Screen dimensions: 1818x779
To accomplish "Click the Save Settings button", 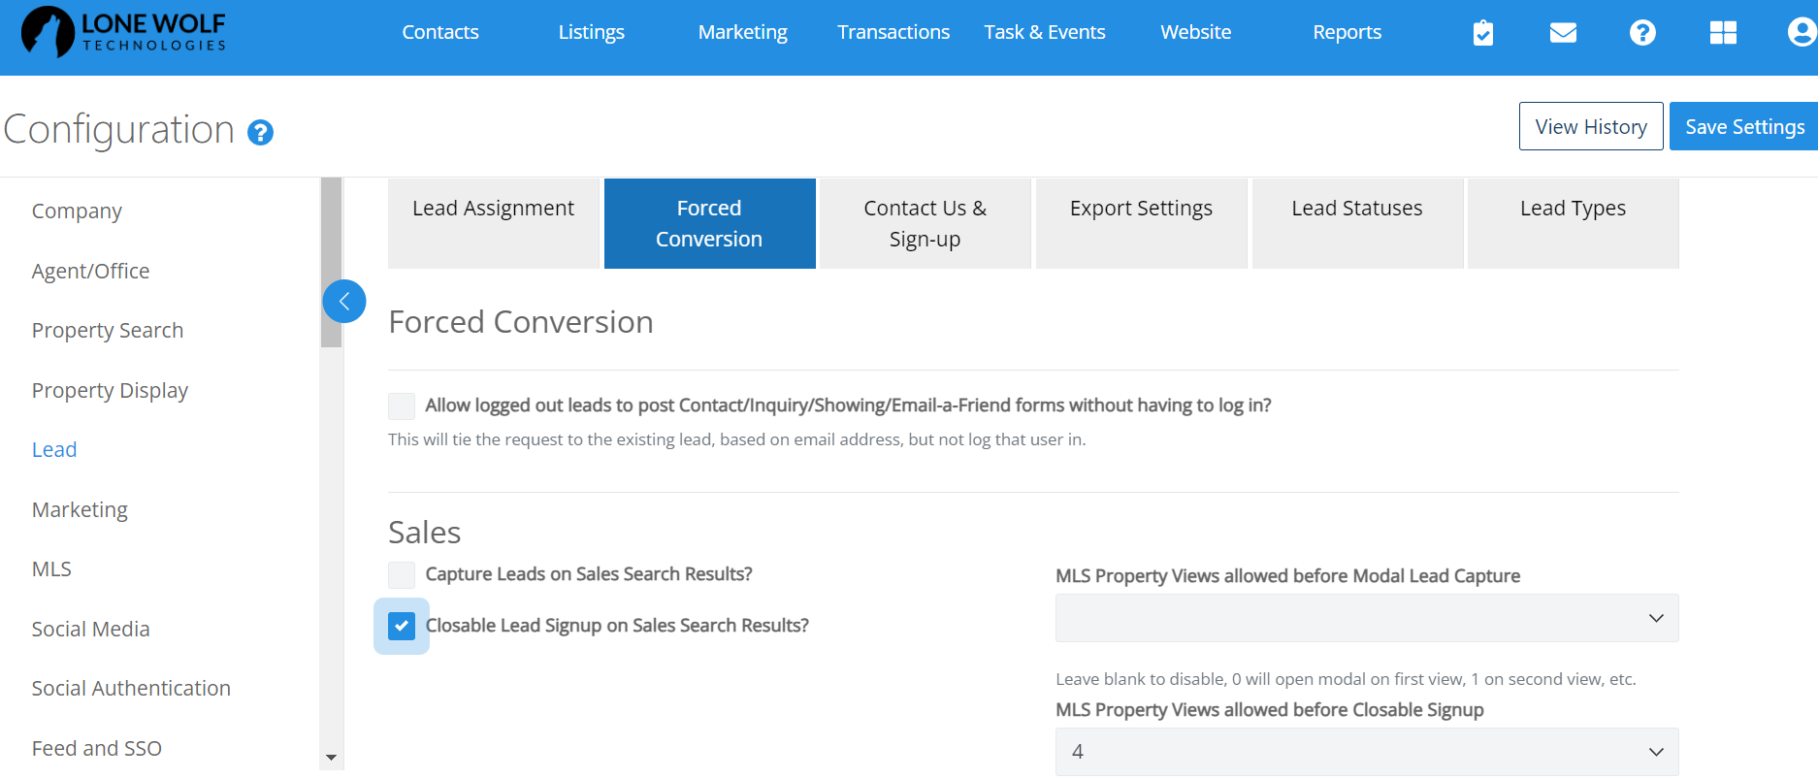I will (1744, 126).
